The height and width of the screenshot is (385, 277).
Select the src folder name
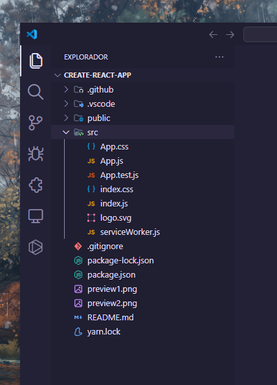point(93,133)
